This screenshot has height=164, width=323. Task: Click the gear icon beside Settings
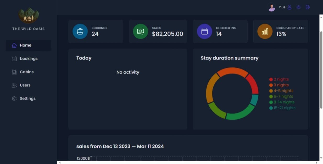(x=14, y=99)
